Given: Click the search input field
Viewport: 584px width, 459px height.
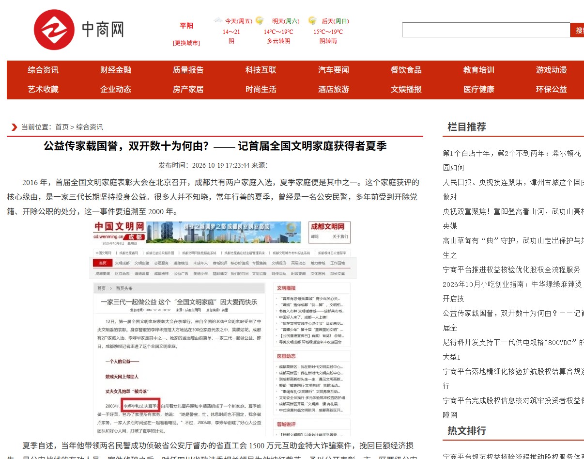Looking at the screenshot, I should [x=486, y=30].
